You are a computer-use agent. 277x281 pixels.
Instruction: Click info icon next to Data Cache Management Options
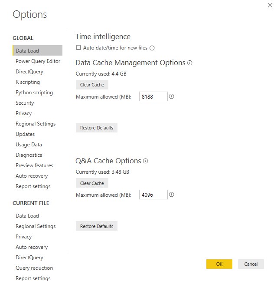(x=189, y=63)
